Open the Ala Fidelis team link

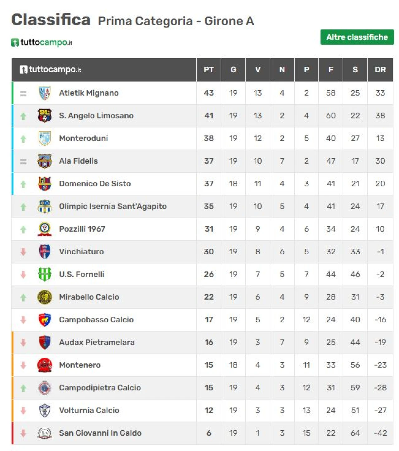78,161
